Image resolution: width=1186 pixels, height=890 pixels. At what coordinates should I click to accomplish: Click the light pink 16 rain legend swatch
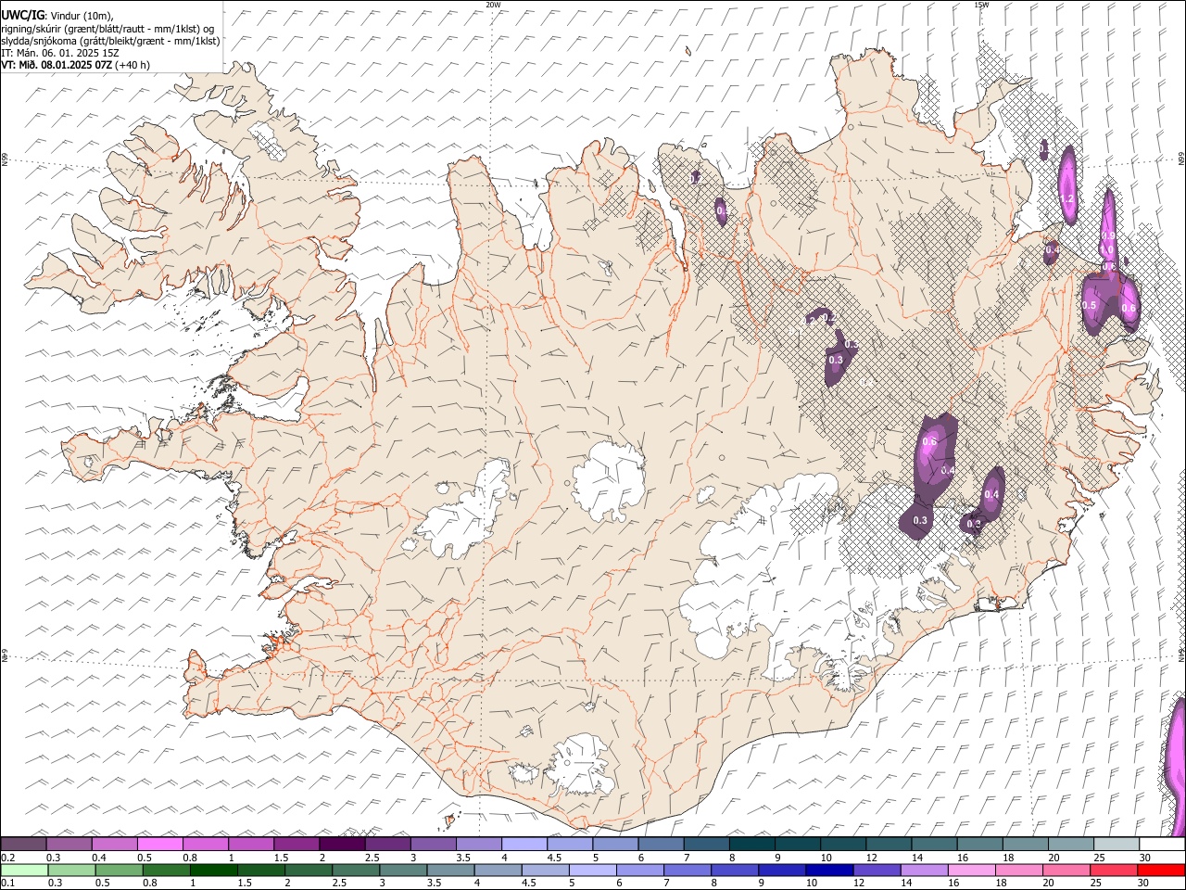click(972, 871)
